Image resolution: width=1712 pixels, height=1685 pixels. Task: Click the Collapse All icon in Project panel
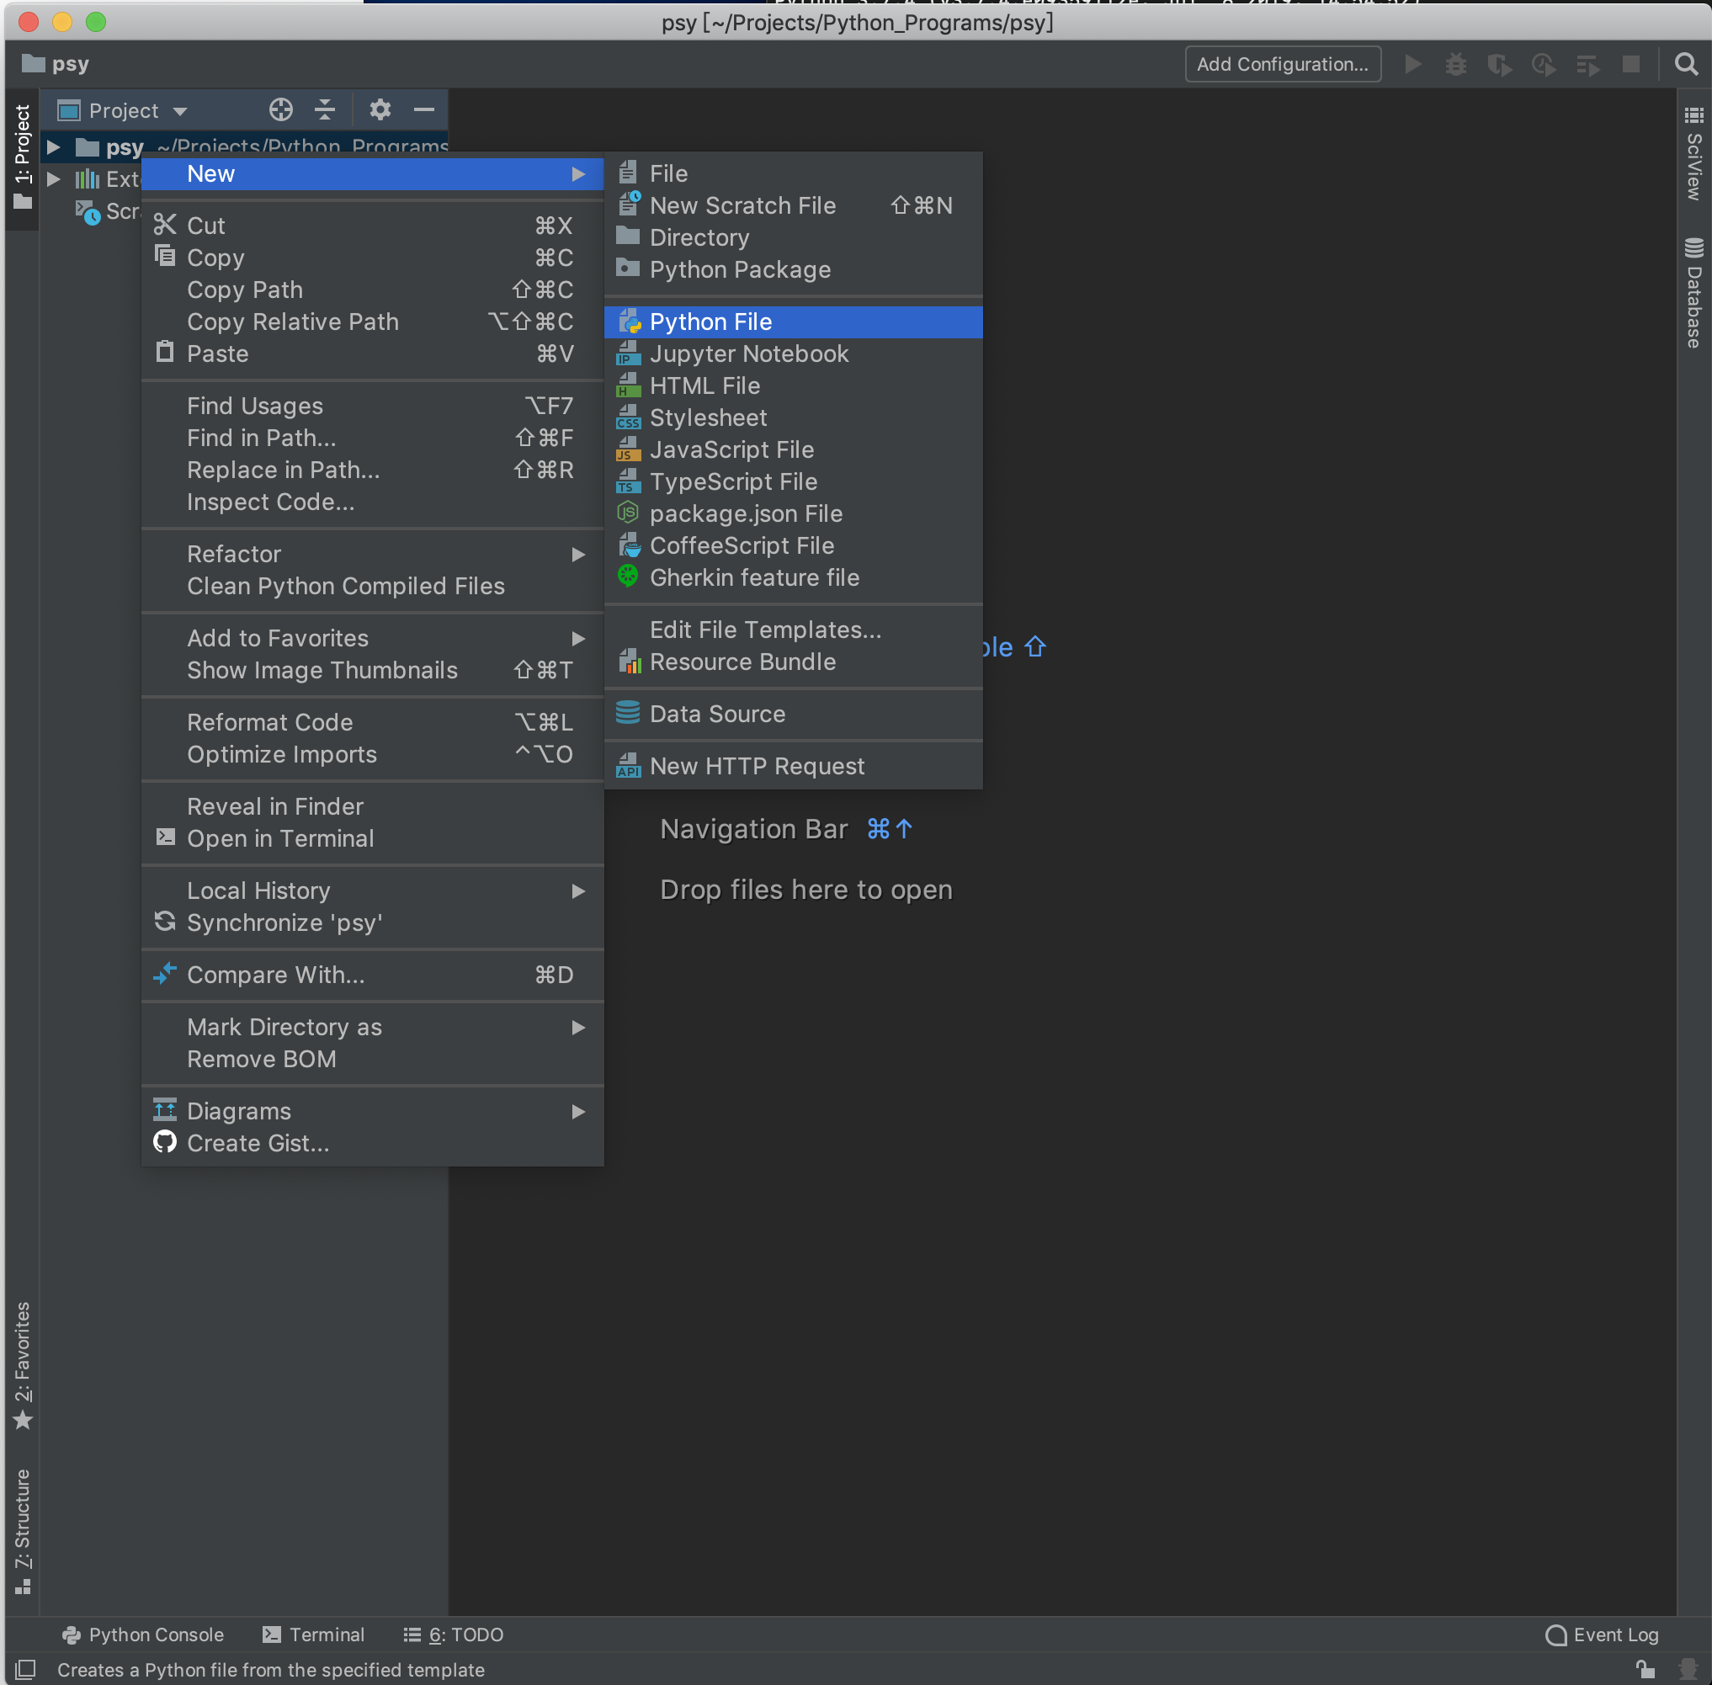pos(325,109)
